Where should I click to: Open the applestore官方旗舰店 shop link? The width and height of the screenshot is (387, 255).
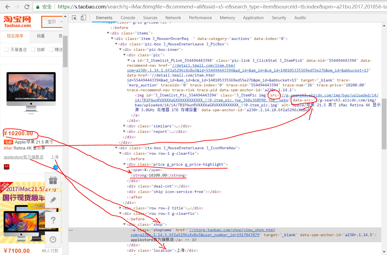24,157
